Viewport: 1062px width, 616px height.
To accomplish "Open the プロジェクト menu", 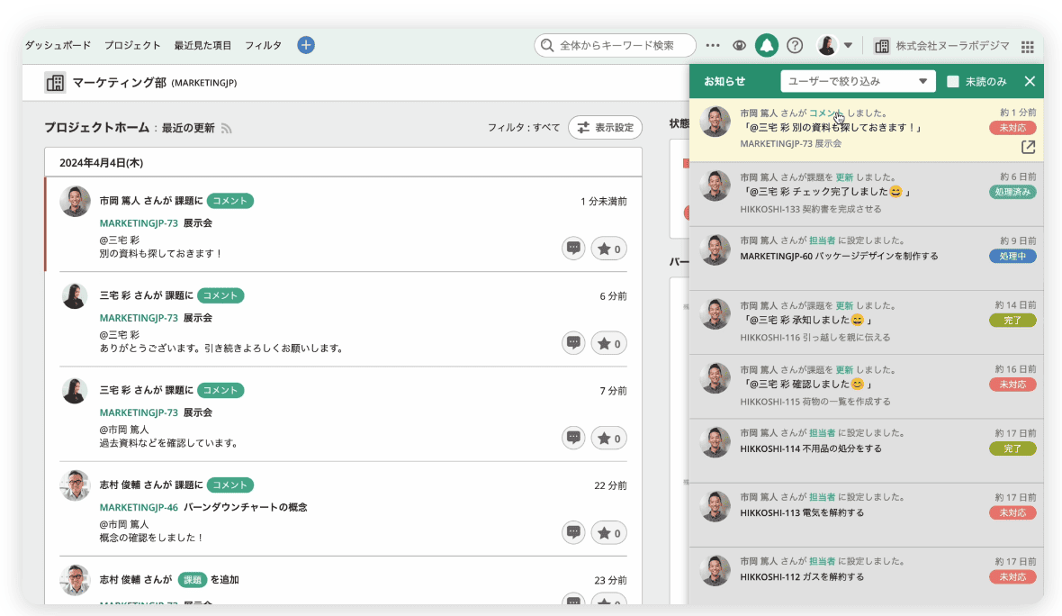I will click(x=132, y=45).
